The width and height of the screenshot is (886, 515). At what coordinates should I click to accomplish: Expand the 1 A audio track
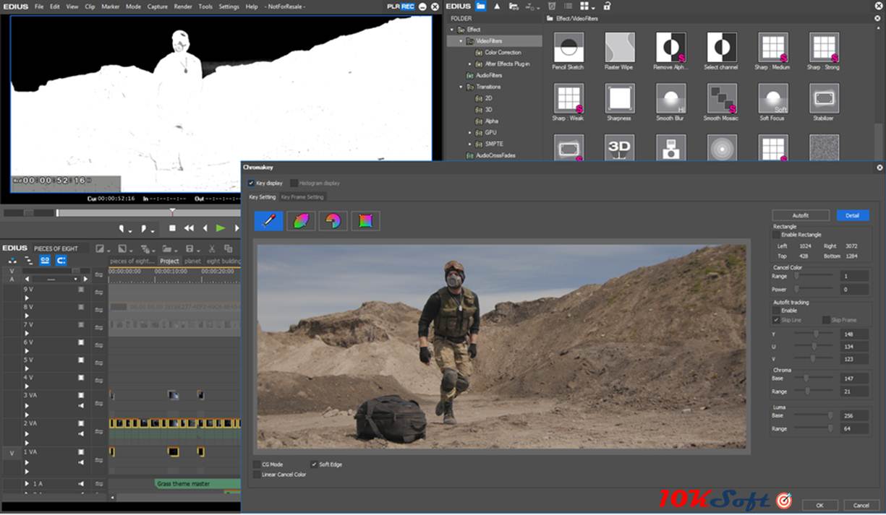27,483
